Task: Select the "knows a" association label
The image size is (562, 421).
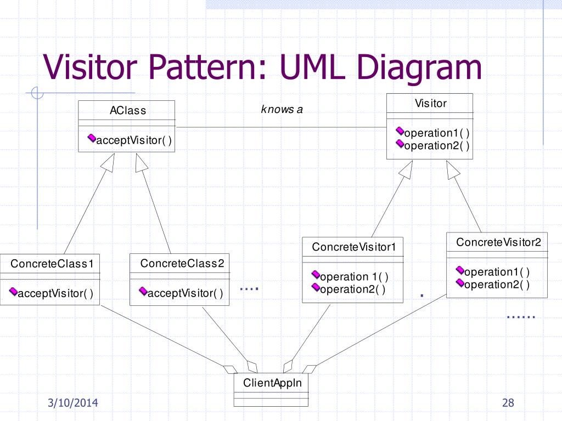Action: pos(282,109)
